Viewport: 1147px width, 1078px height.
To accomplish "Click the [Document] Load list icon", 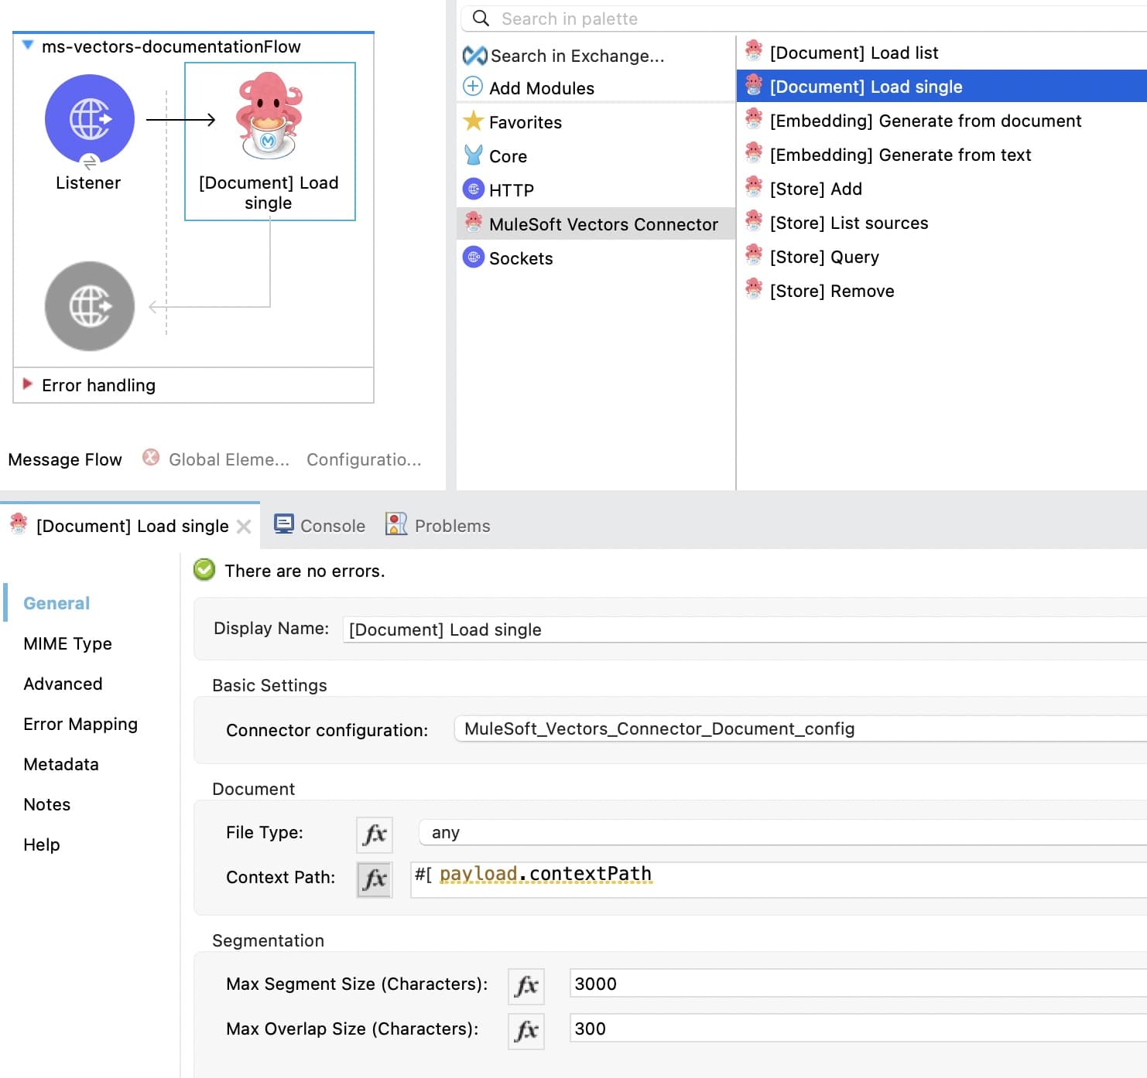I will coord(754,51).
